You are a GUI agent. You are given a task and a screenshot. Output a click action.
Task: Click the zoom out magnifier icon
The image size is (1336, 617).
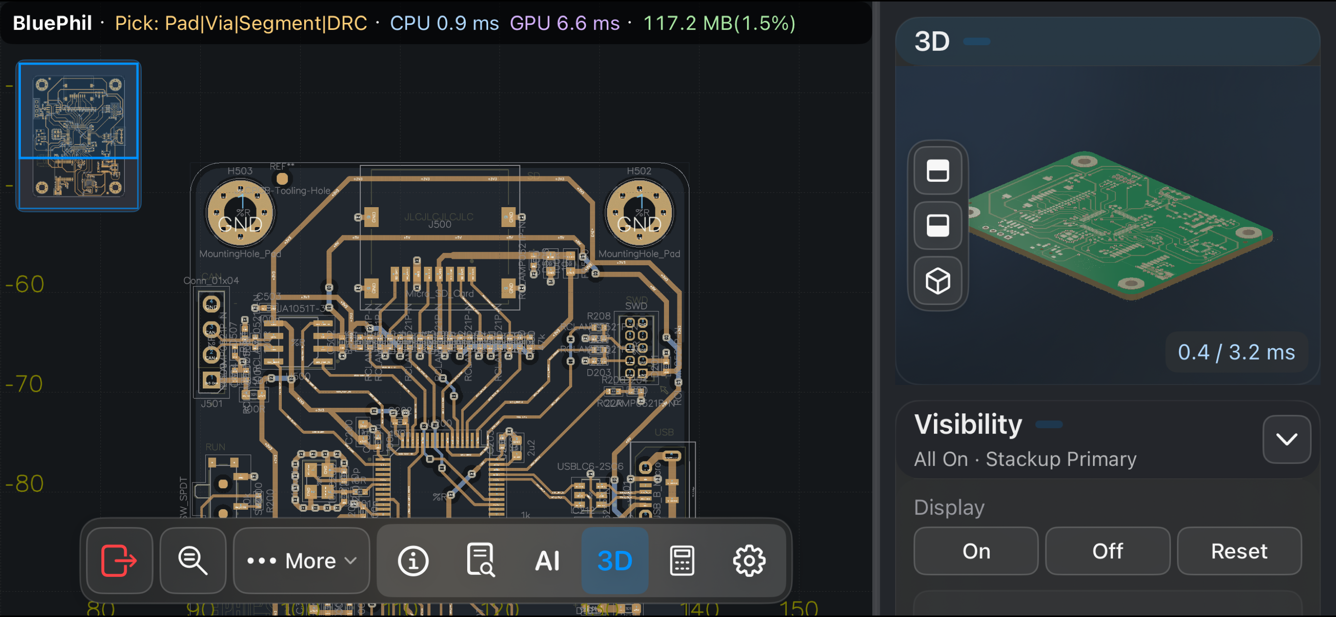point(193,560)
